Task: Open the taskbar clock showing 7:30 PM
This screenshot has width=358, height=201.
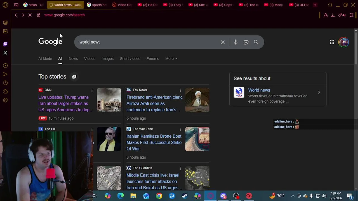Action: [335, 196]
